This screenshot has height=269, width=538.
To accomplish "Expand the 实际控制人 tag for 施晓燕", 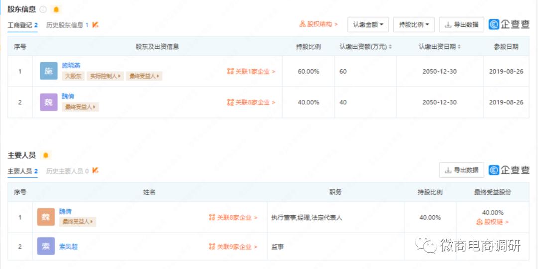I will pyautogui.click(x=105, y=76).
